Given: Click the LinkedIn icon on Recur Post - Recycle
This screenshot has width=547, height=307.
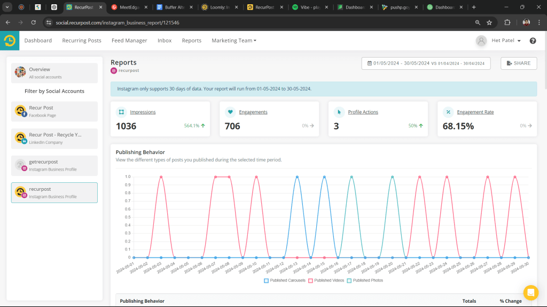Looking at the screenshot, I should pos(24,142).
